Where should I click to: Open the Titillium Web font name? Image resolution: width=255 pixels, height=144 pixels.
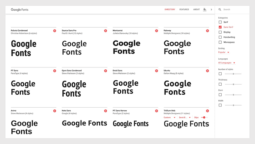[169, 111]
